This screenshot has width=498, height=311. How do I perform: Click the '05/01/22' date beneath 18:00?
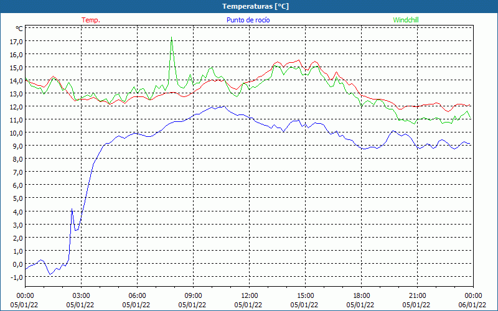(360, 305)
